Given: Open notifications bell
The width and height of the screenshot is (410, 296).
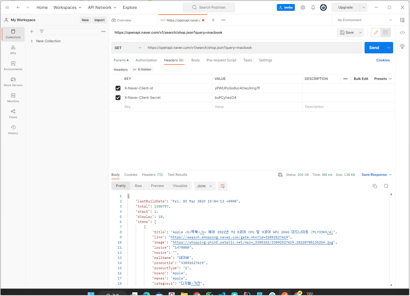Looking at the screenshot, I should tap(313, 7).
